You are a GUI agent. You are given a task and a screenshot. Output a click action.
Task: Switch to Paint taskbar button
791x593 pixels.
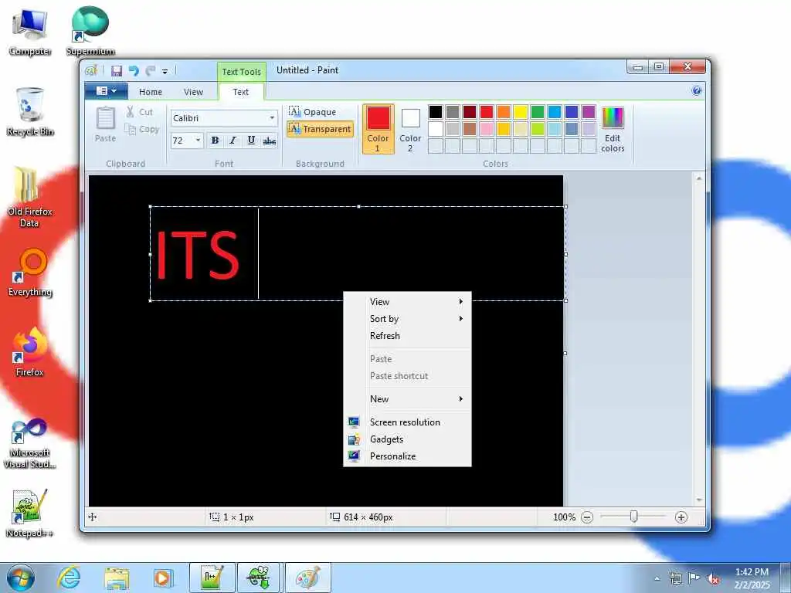[x=308, y=578]
